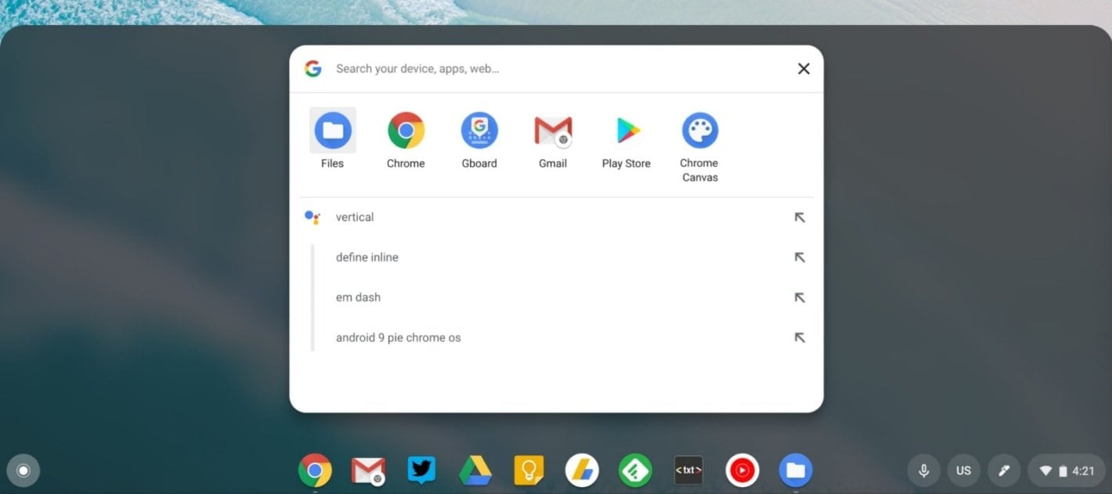Open YouTube Music from the shelf
The image size is (1112, 494).
pyautogui.click(x=742, y=471)
